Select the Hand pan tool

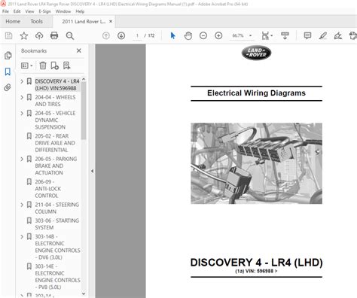pos(188,35)
